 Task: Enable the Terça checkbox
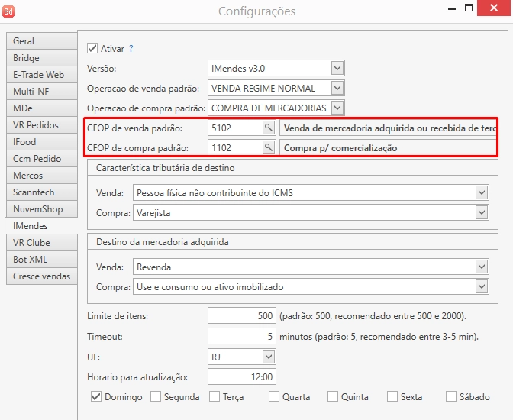point(215,396)
